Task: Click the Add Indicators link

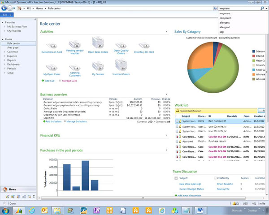Action: 53,121
